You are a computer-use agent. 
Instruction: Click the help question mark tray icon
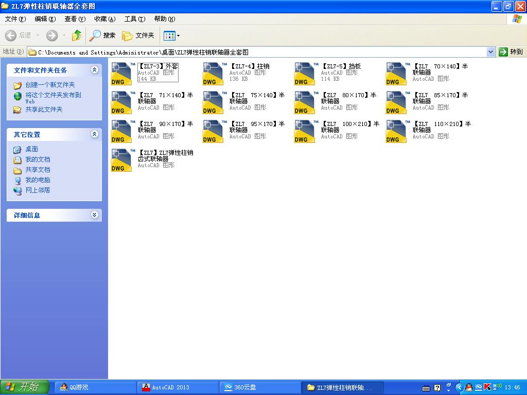[x=437, y=388]
